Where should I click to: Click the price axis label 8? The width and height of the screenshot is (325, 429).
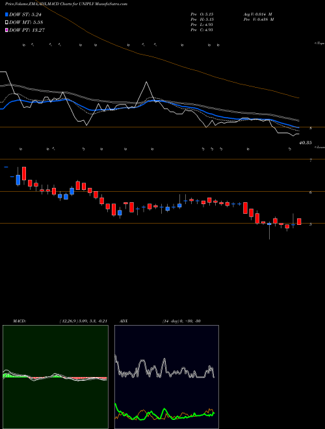[311, 128]
